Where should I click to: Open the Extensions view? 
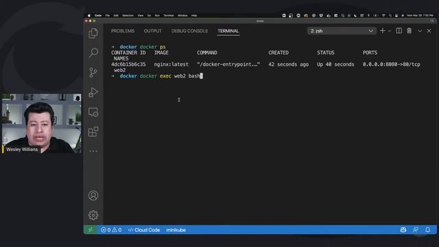(x=93, y=132)
